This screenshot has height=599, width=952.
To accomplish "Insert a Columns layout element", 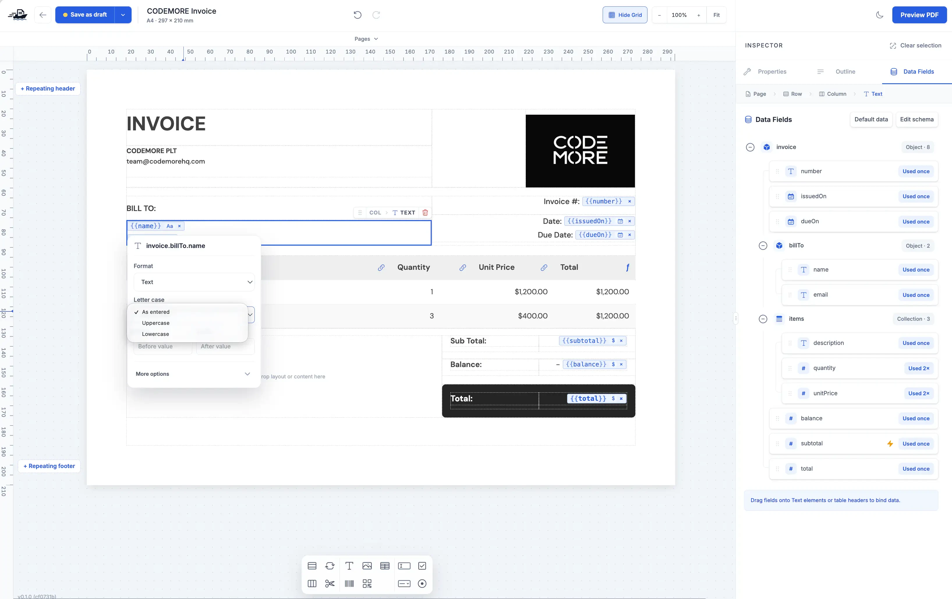I will click(312, 584).
